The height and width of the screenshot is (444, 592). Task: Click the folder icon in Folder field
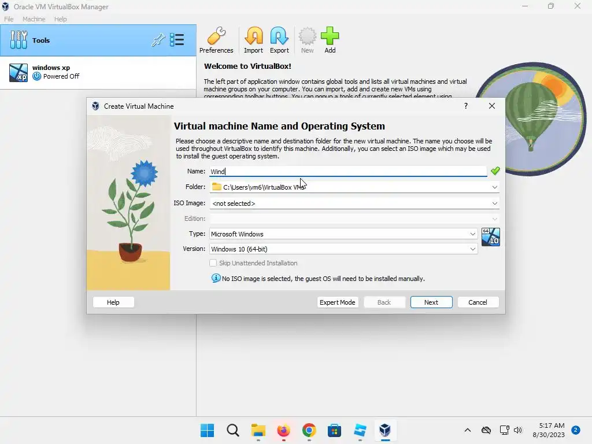(216, 187)
